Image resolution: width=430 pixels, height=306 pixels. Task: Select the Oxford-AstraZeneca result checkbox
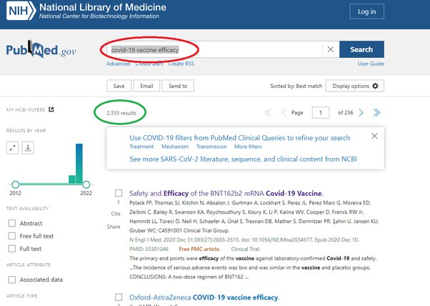pyautogui.click(x=119, y=297)
